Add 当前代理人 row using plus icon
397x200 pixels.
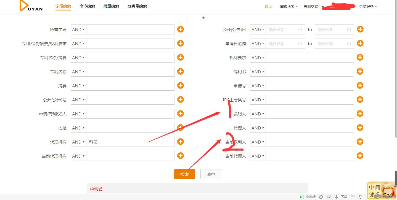coord(360,156)
